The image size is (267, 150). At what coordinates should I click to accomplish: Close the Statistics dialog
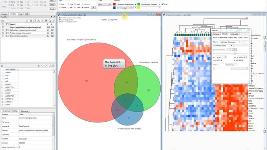[249, 30]
